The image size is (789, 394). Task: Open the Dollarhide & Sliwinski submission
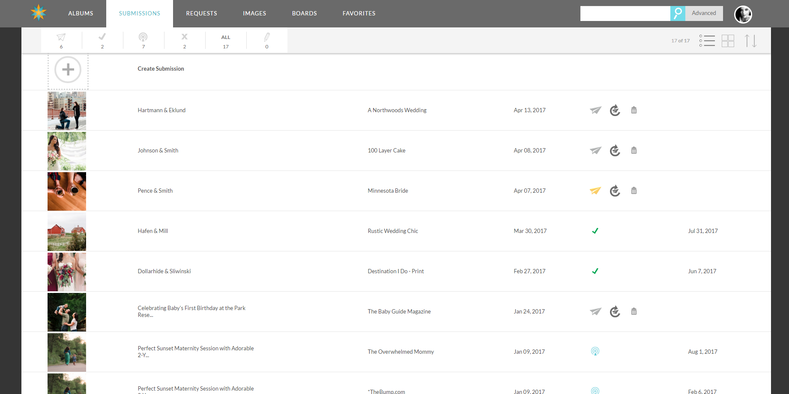(164, 271)
